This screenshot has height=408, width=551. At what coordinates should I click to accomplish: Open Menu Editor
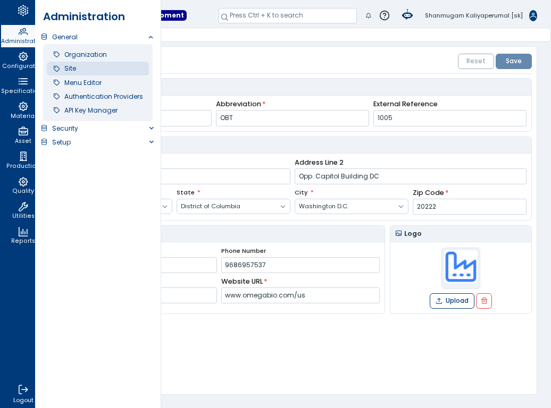pos(98,82)
